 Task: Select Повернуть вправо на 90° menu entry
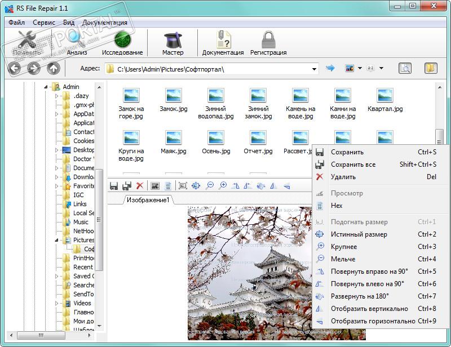369,272
